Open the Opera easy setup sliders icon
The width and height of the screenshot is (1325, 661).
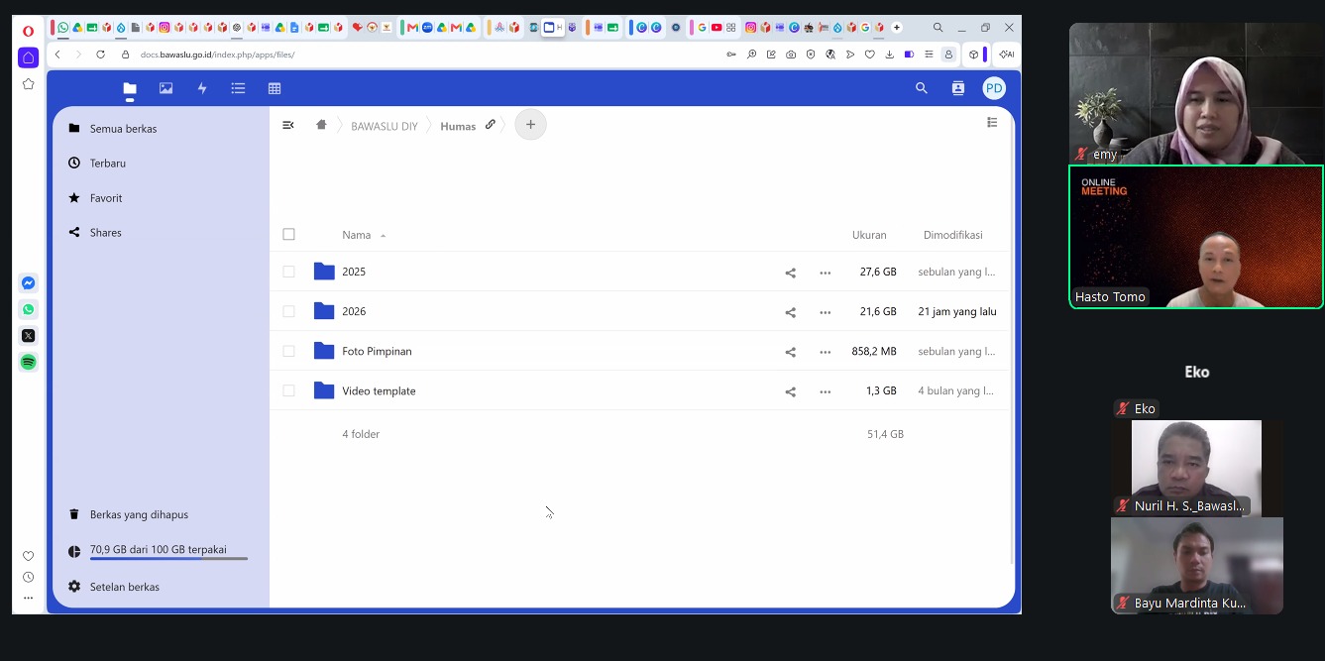click(x=929, y=55)
